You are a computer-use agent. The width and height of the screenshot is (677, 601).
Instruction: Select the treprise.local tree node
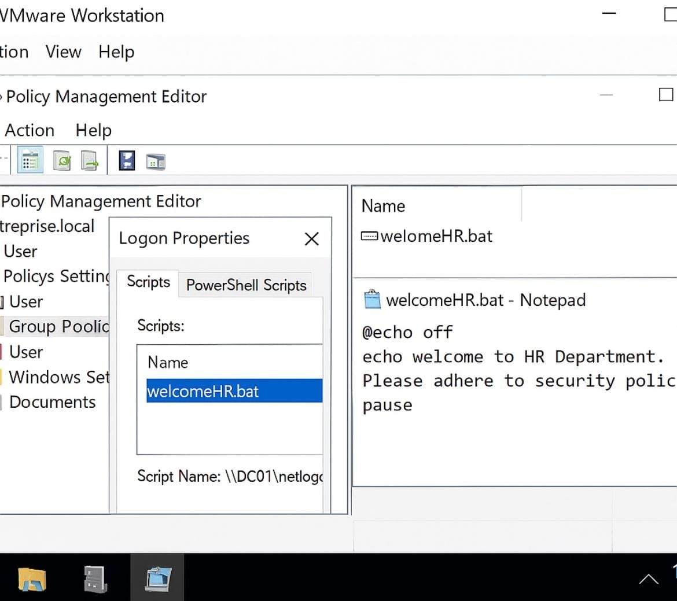click(47, 226)
